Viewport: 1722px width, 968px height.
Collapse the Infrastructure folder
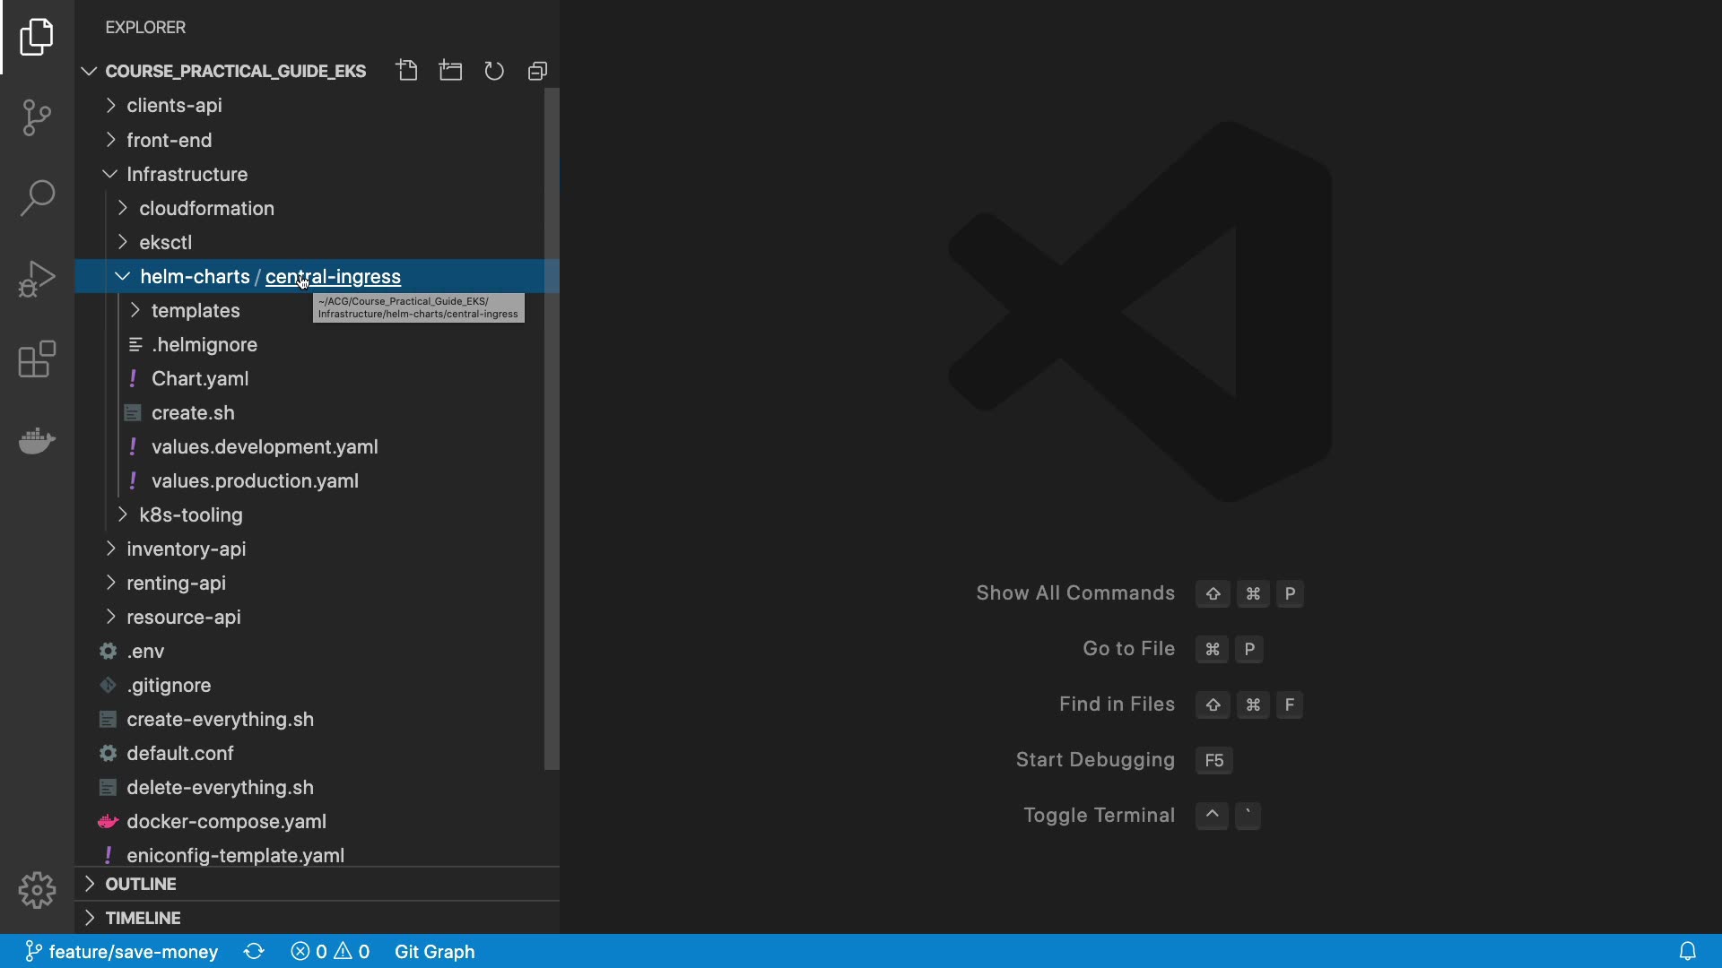[x=187, y=174]
